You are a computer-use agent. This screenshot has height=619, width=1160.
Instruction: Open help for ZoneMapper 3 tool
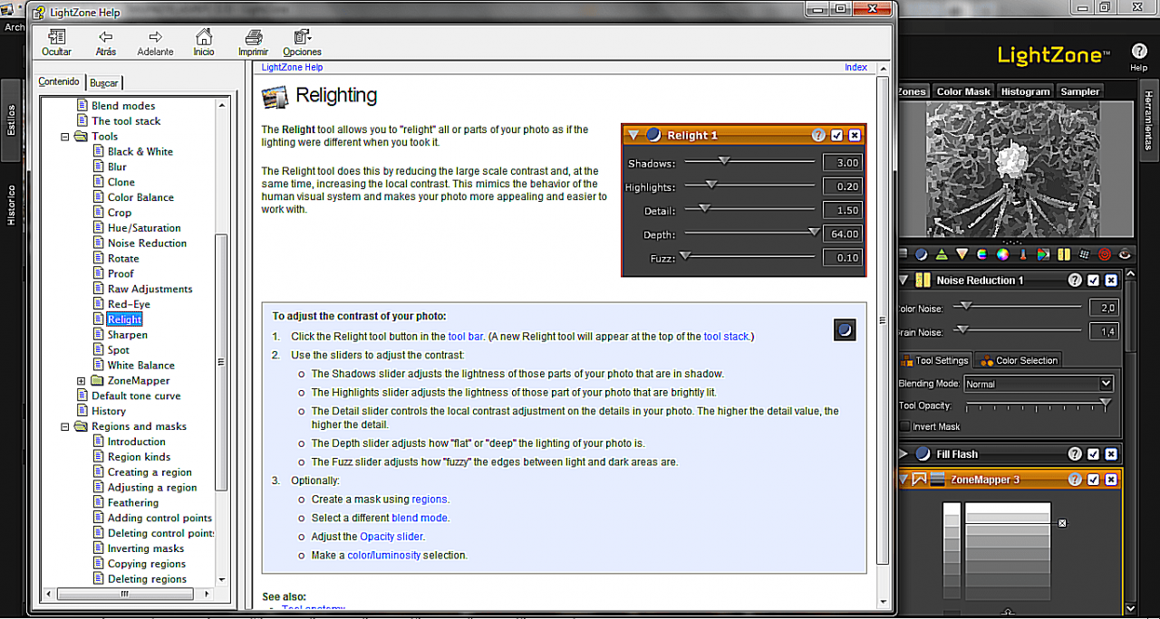tap(1075, 480)
